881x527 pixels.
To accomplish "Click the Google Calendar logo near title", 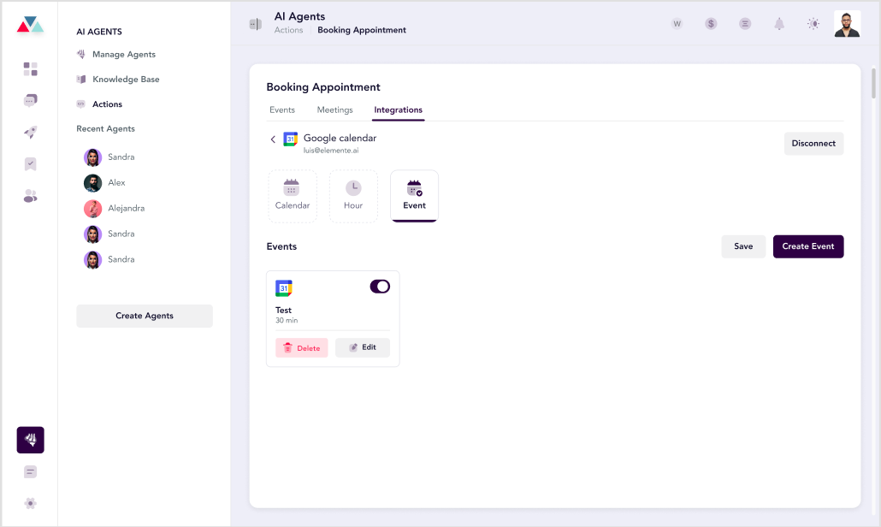I will click(x=291, y=139).
